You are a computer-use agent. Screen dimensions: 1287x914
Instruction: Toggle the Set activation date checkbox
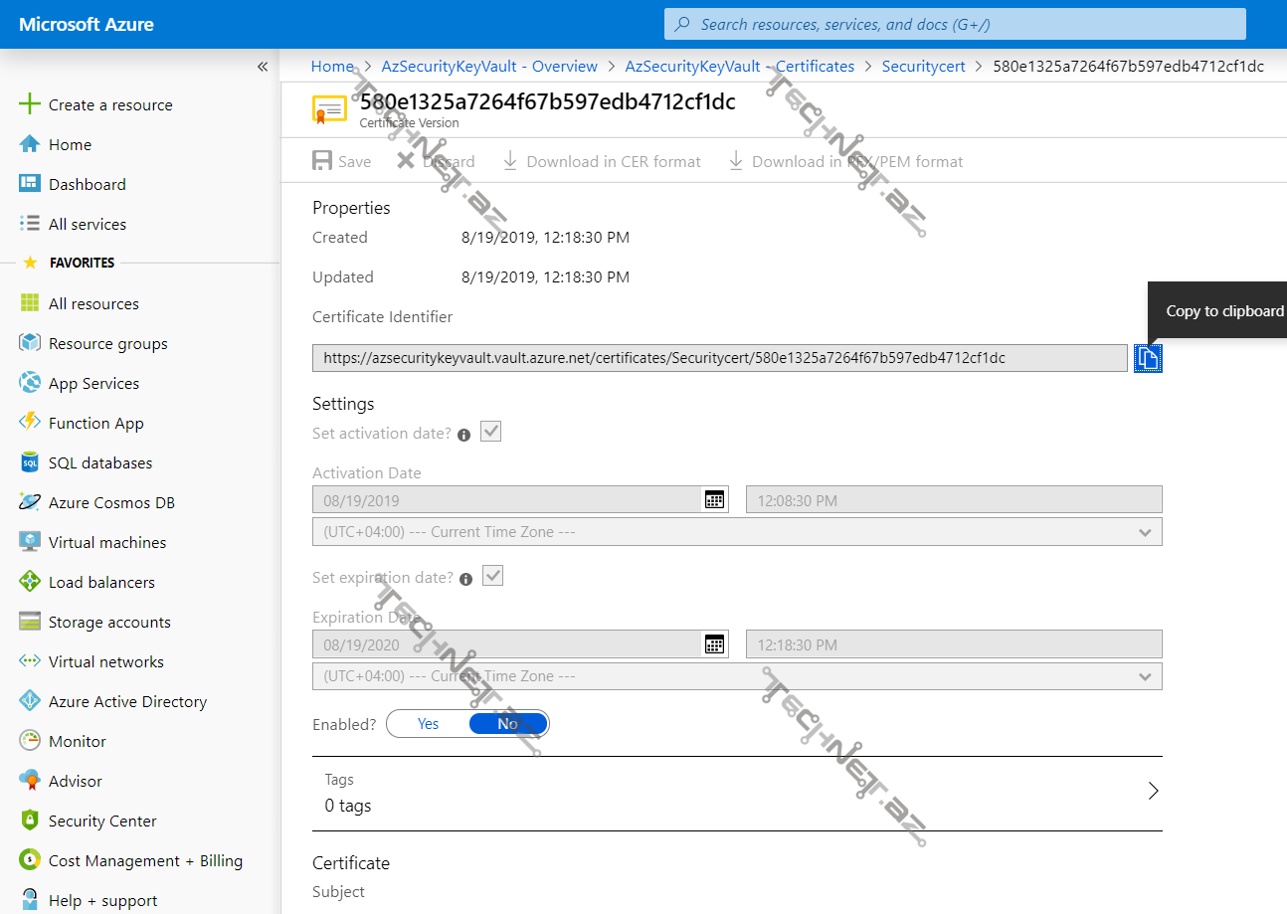coord(491,432)
